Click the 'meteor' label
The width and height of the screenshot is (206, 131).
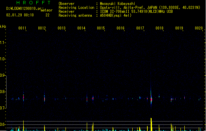[47, 10]
